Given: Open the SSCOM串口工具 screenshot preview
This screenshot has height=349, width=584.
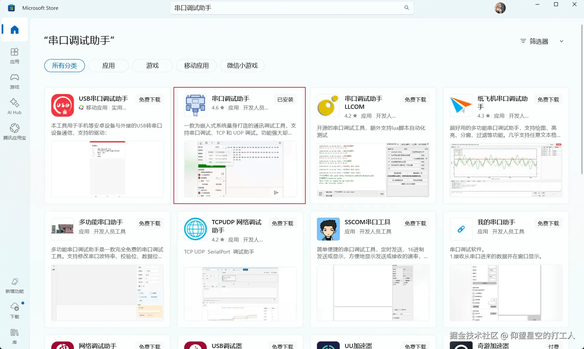Looking at the screenshot, I should pos(373,293).
